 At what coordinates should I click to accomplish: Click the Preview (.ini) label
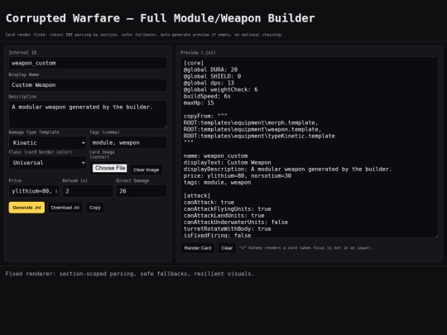[x=198, y=52]
